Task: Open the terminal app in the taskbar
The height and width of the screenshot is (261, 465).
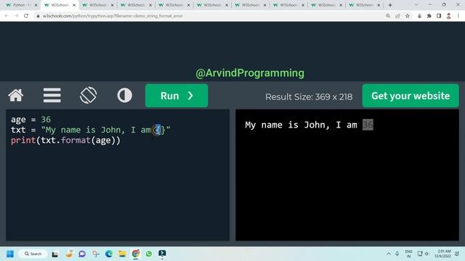Action: (x=162, y=254)
